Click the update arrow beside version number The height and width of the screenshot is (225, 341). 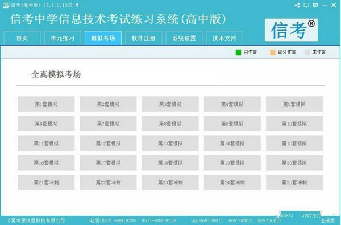tap(77, 5)
